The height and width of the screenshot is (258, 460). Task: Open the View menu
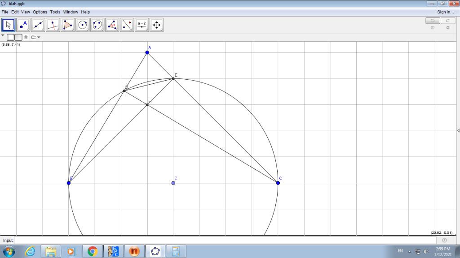pos(25,12)
